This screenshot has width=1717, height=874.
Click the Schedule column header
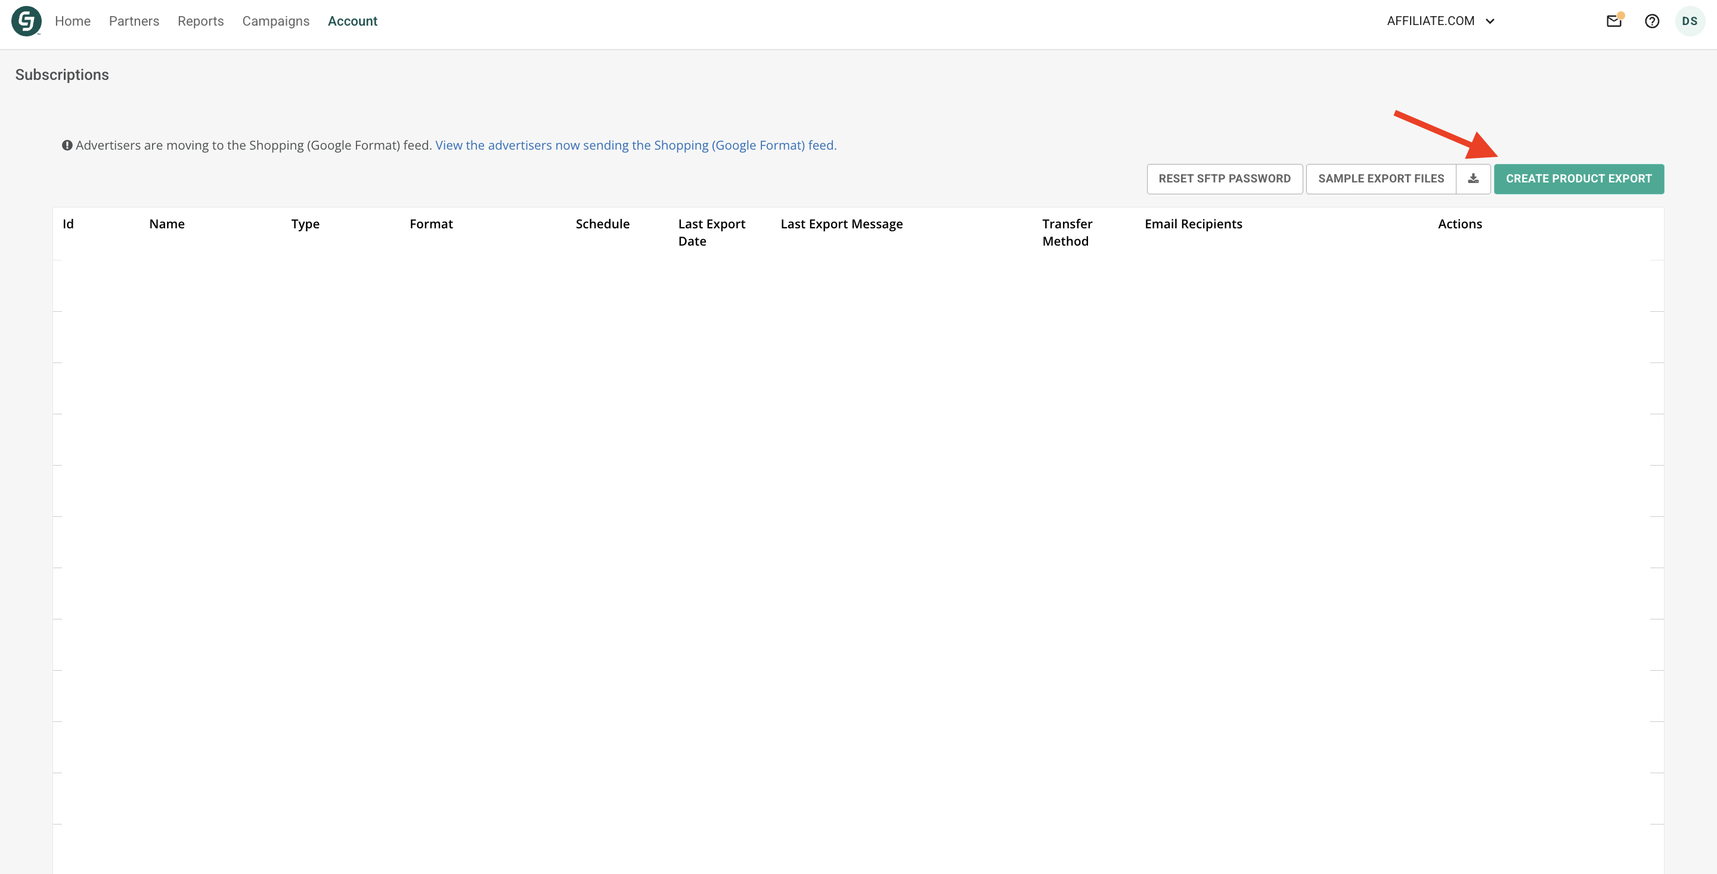(x=603, y=224)
